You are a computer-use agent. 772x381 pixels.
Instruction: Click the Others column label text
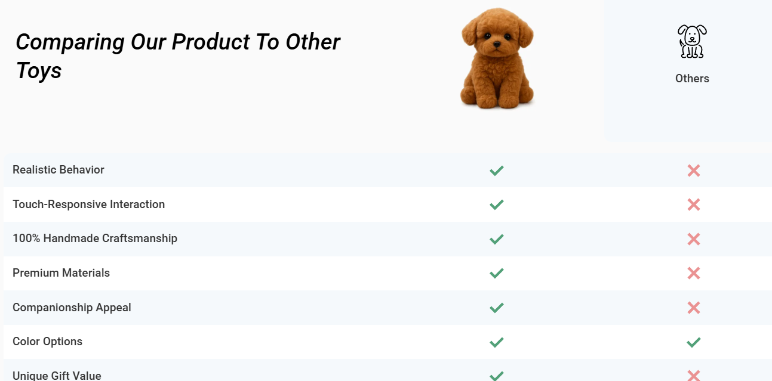tap(692, 79)
